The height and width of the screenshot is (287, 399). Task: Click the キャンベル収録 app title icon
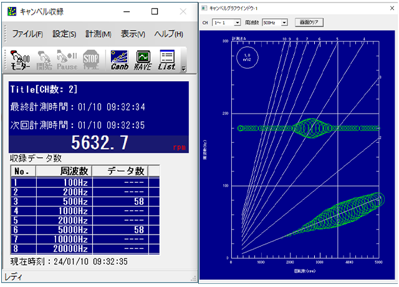[x=12, y=11]
